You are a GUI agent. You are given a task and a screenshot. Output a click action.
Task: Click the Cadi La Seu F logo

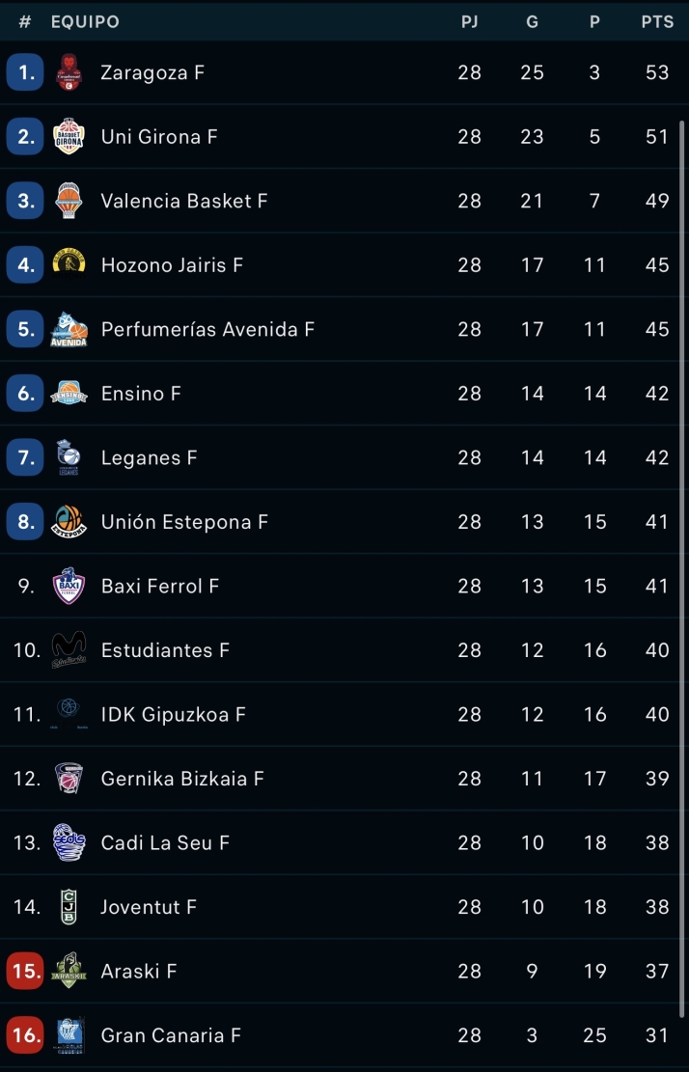[69, 842]
